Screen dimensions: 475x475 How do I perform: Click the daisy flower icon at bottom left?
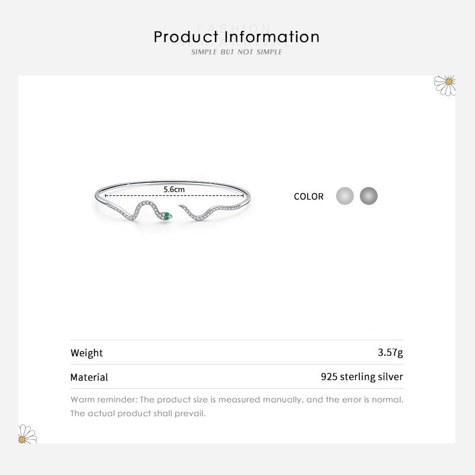27,434
